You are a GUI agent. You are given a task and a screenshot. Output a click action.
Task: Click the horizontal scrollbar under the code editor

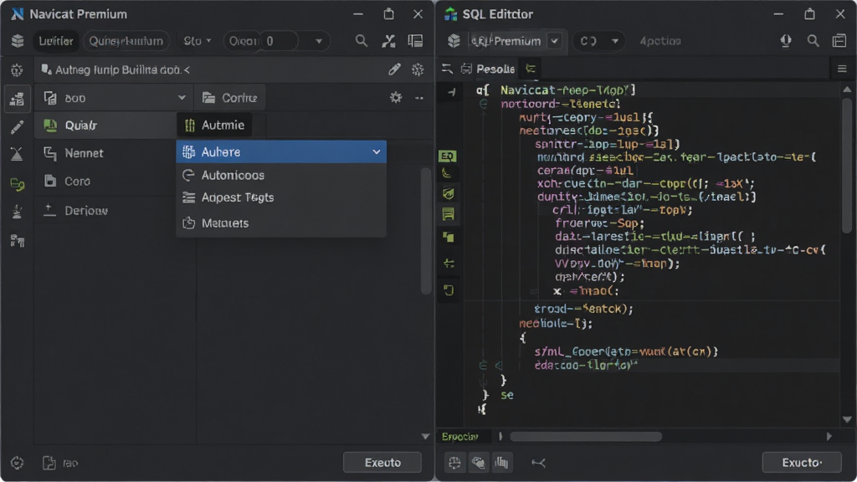585,437
